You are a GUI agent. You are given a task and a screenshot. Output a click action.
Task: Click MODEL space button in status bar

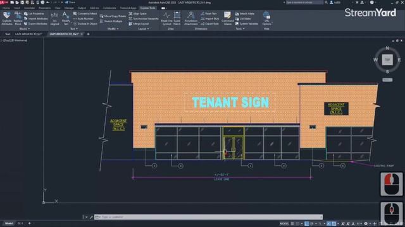[284, 224]
